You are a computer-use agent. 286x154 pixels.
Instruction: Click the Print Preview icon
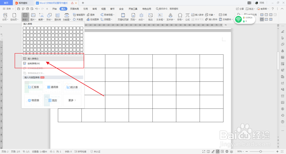(32, 9)
